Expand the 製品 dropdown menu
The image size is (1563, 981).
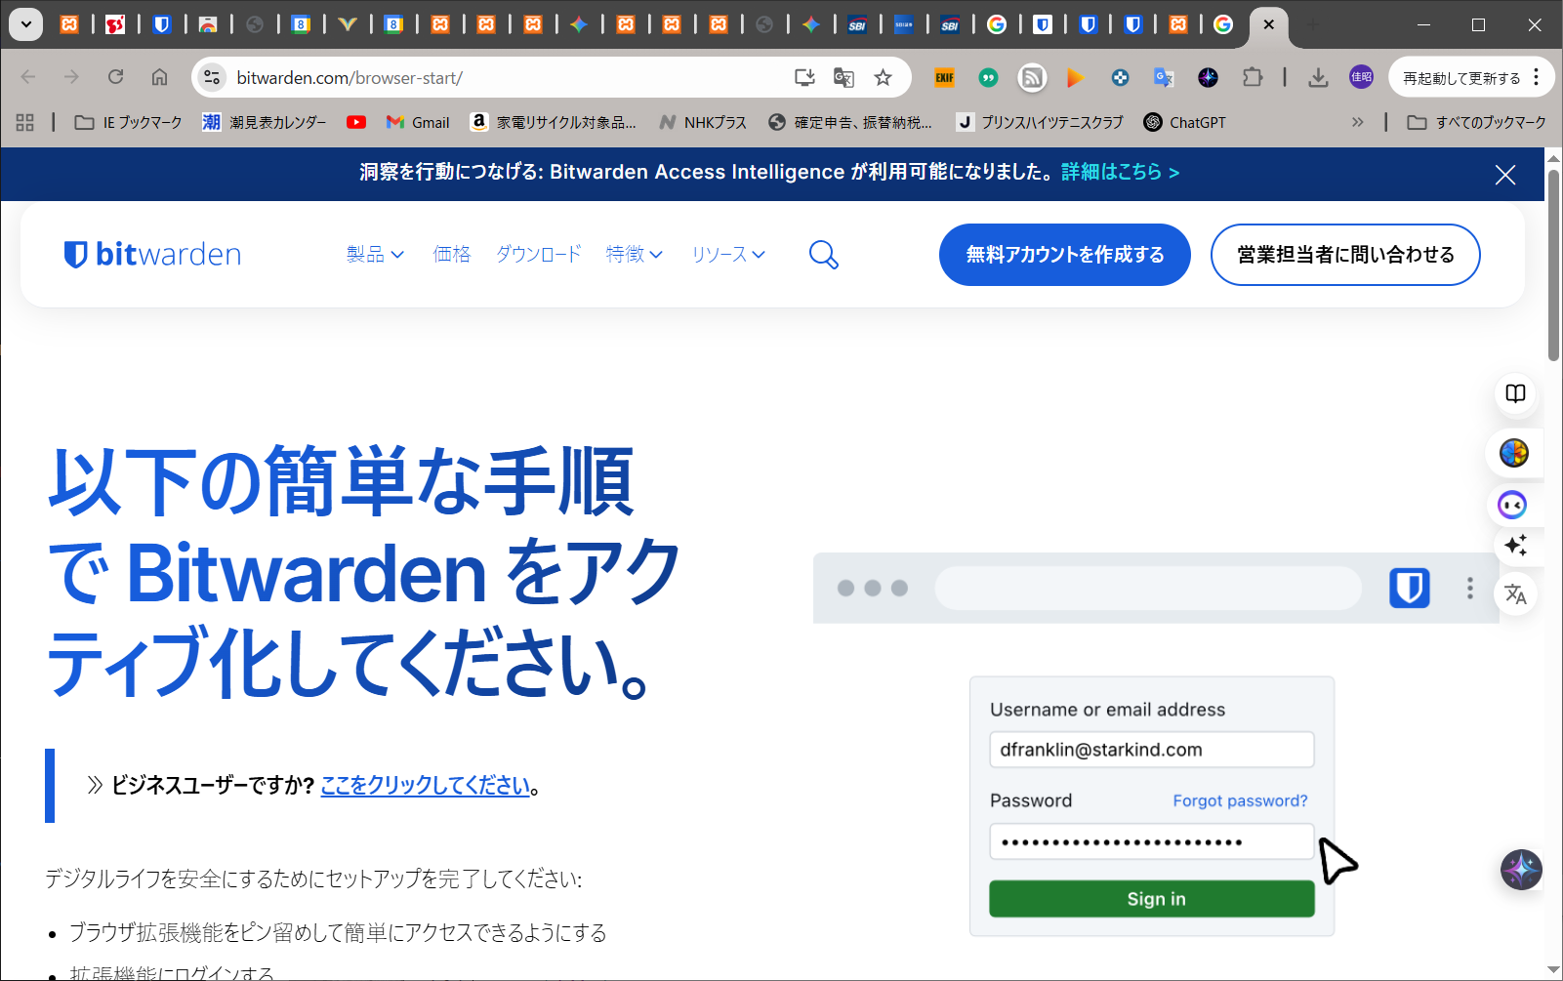[x=375, y=255]
